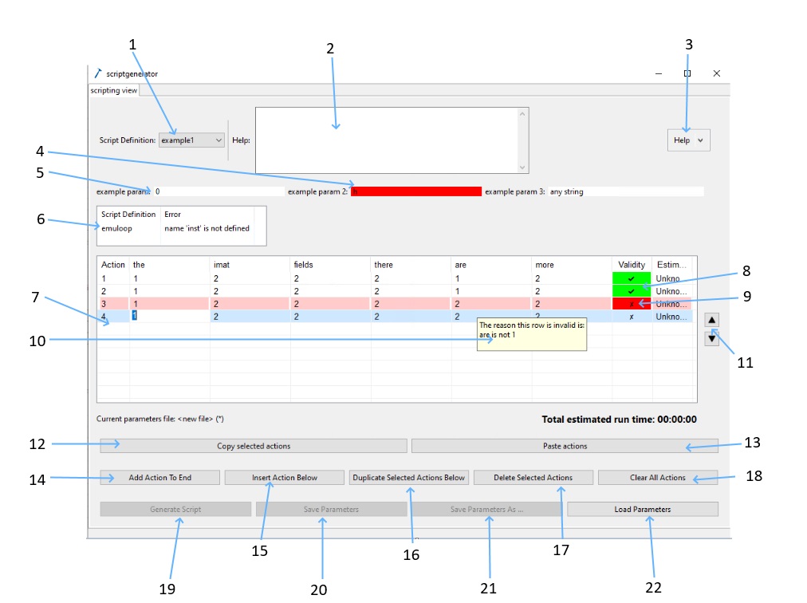The width and height of the screenshot is (807, 603).
Task: Open the Script Definition example1 dropdown
Action: pyautogui.click(x=191, y=140)
